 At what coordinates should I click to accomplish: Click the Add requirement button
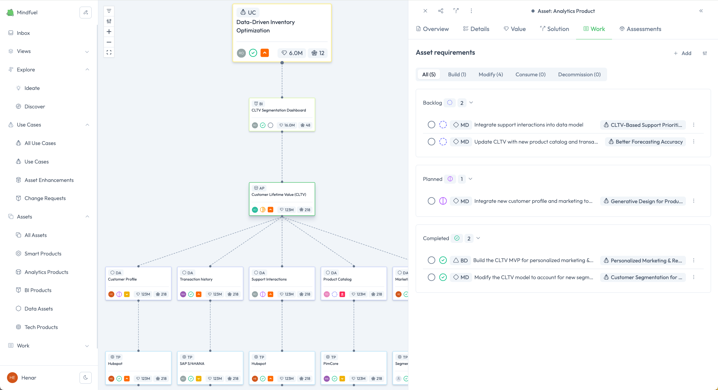pyautogui.click(x=682, y=53)
